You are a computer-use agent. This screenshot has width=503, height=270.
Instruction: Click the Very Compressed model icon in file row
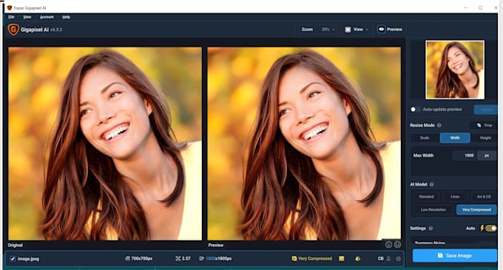click(294, 258)
